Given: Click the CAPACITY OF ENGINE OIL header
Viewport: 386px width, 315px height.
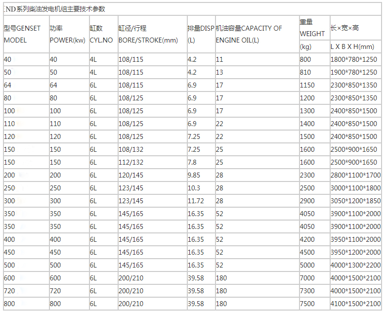Looking at the screenshot, I should pyautogui.click(x=249, y=34).
